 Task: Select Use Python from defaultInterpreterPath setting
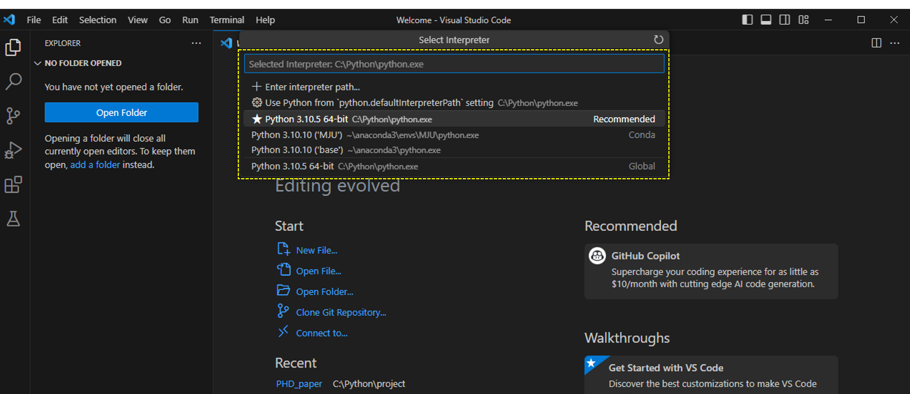pos(454,103)
